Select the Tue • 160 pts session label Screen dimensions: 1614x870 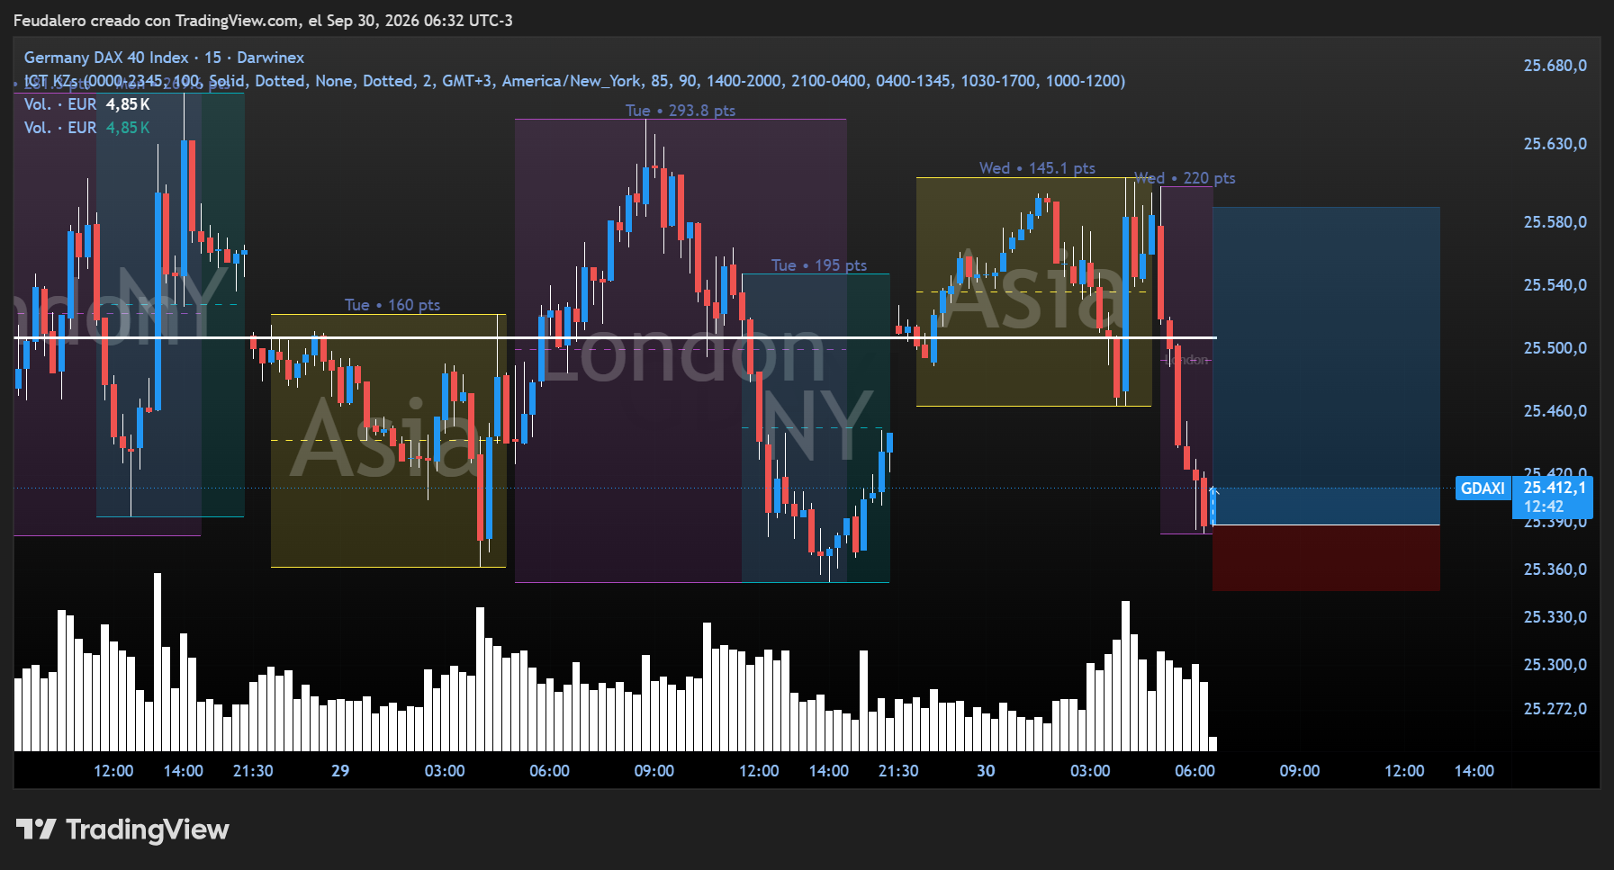click(392, 305)
